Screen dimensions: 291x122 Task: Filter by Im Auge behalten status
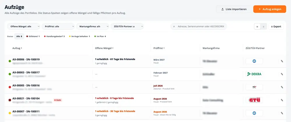pos(79,37)
